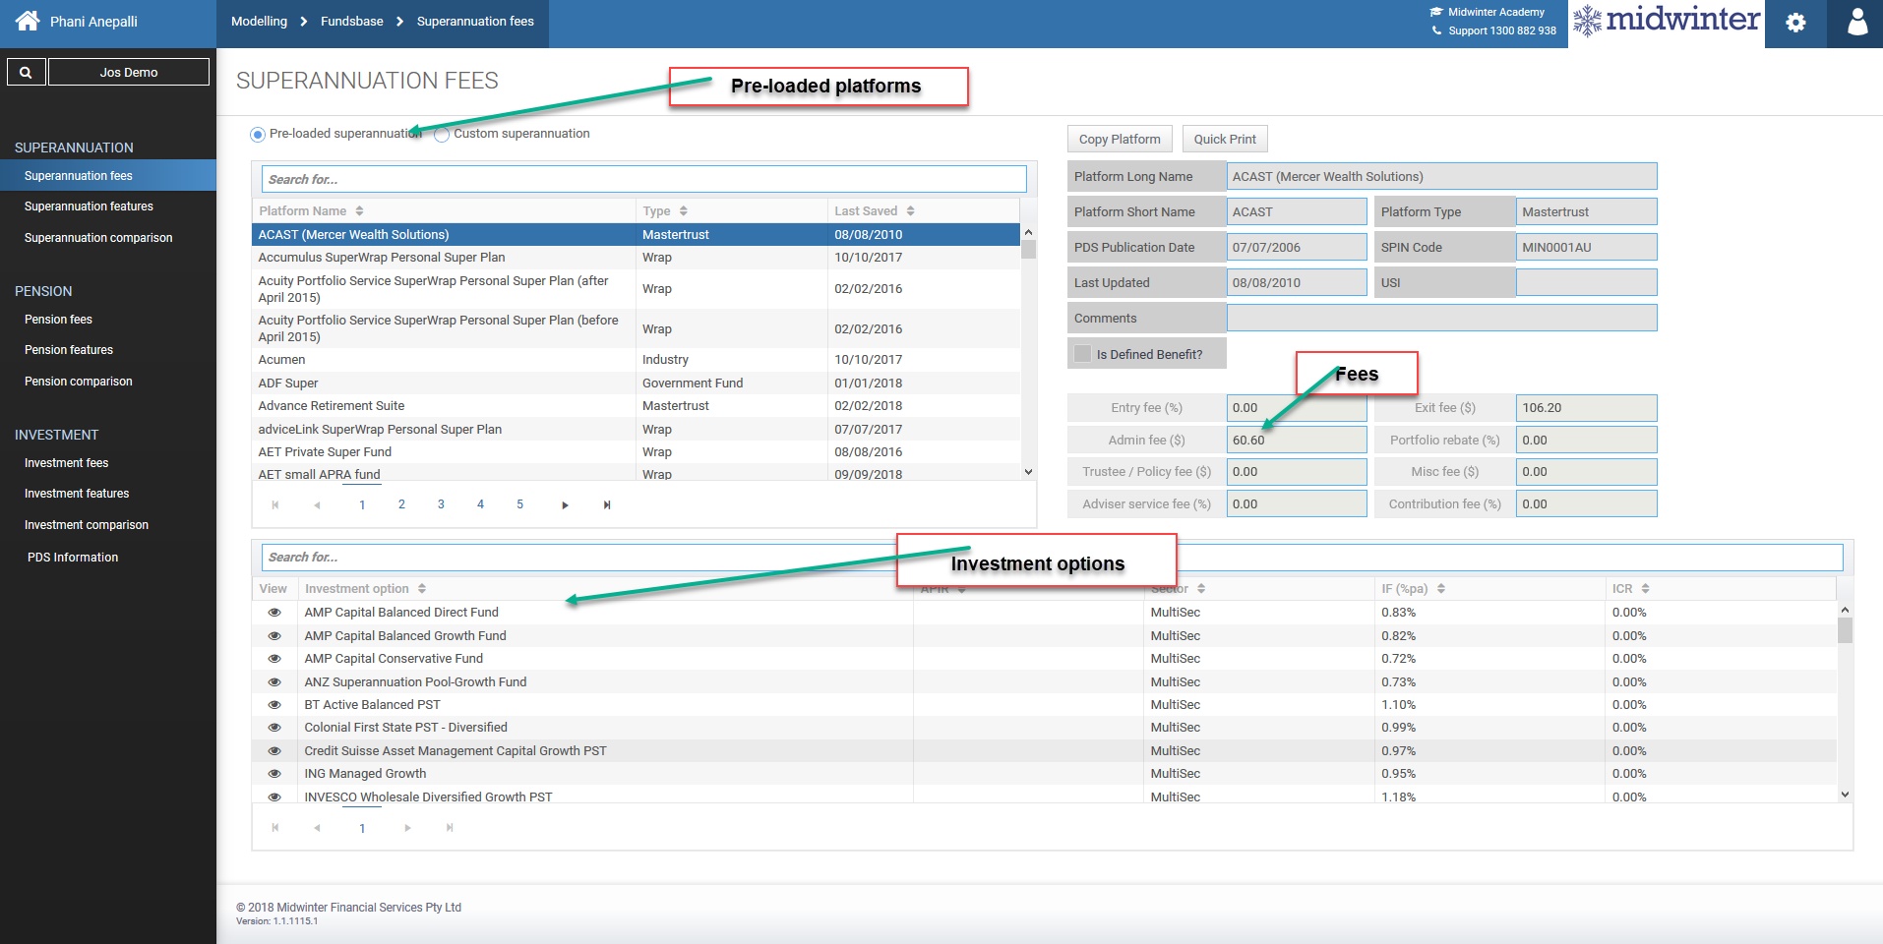Select Pre-loaded superannuation radio button
Viewport: 1883px width, 944px height.
coord(258,134)
